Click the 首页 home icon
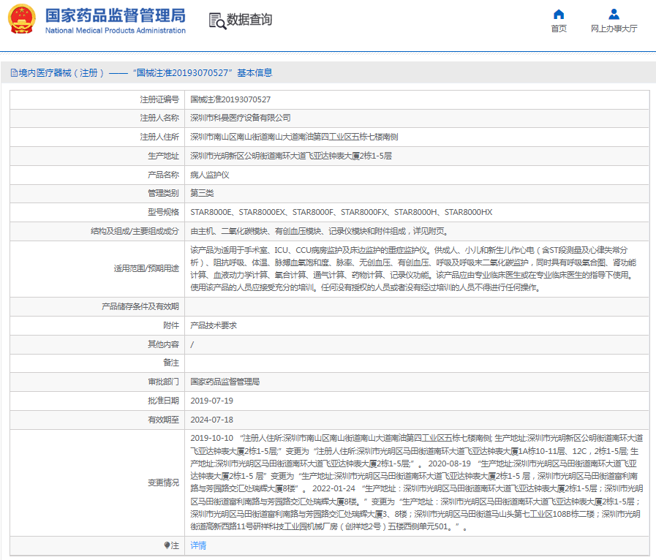Screen dimensions: 656x560 click(x=559, y=14)
